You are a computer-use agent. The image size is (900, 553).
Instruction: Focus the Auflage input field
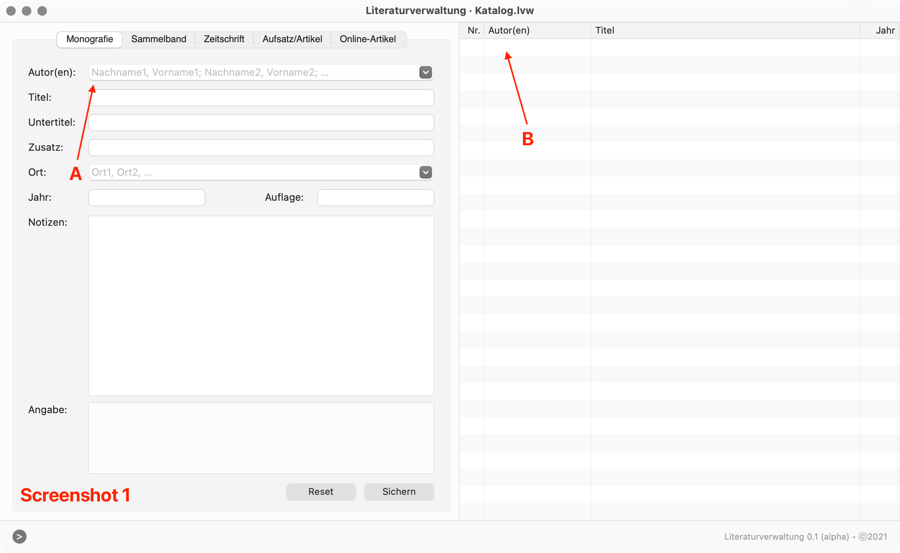pos(375,198)
